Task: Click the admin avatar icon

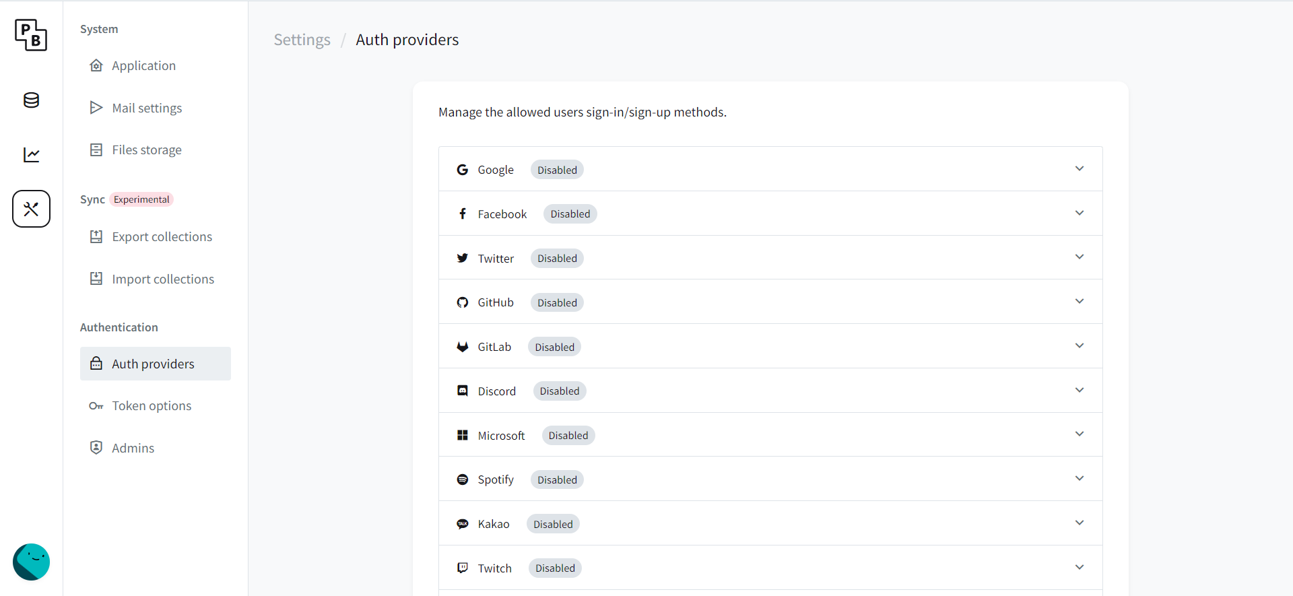Action: pyautogui.click(x=31, y=562)
